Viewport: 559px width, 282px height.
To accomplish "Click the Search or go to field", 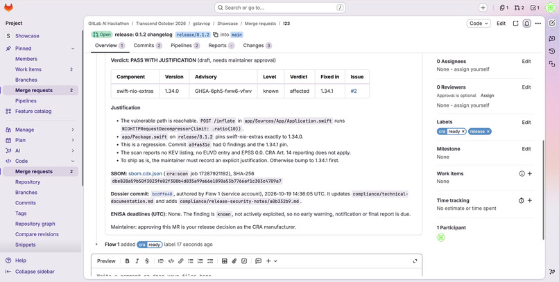I will pos(280,8).
